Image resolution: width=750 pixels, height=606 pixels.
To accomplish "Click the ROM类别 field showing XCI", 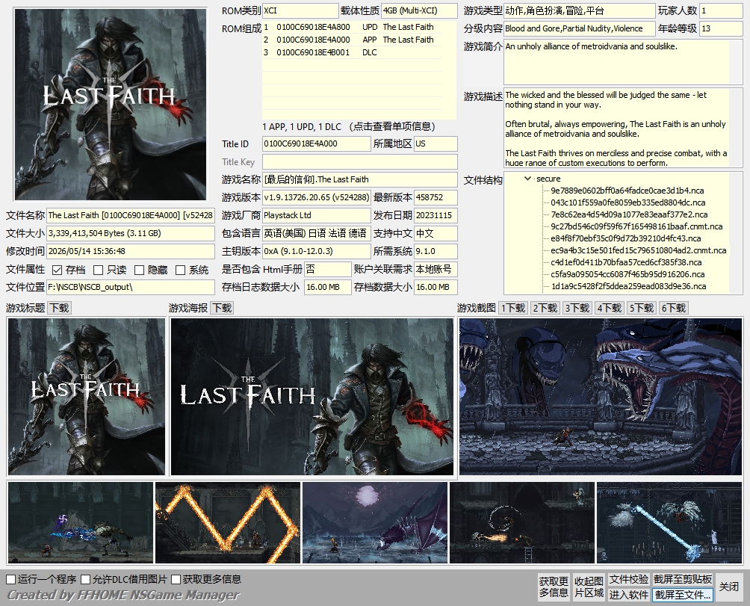I will 300,10.
